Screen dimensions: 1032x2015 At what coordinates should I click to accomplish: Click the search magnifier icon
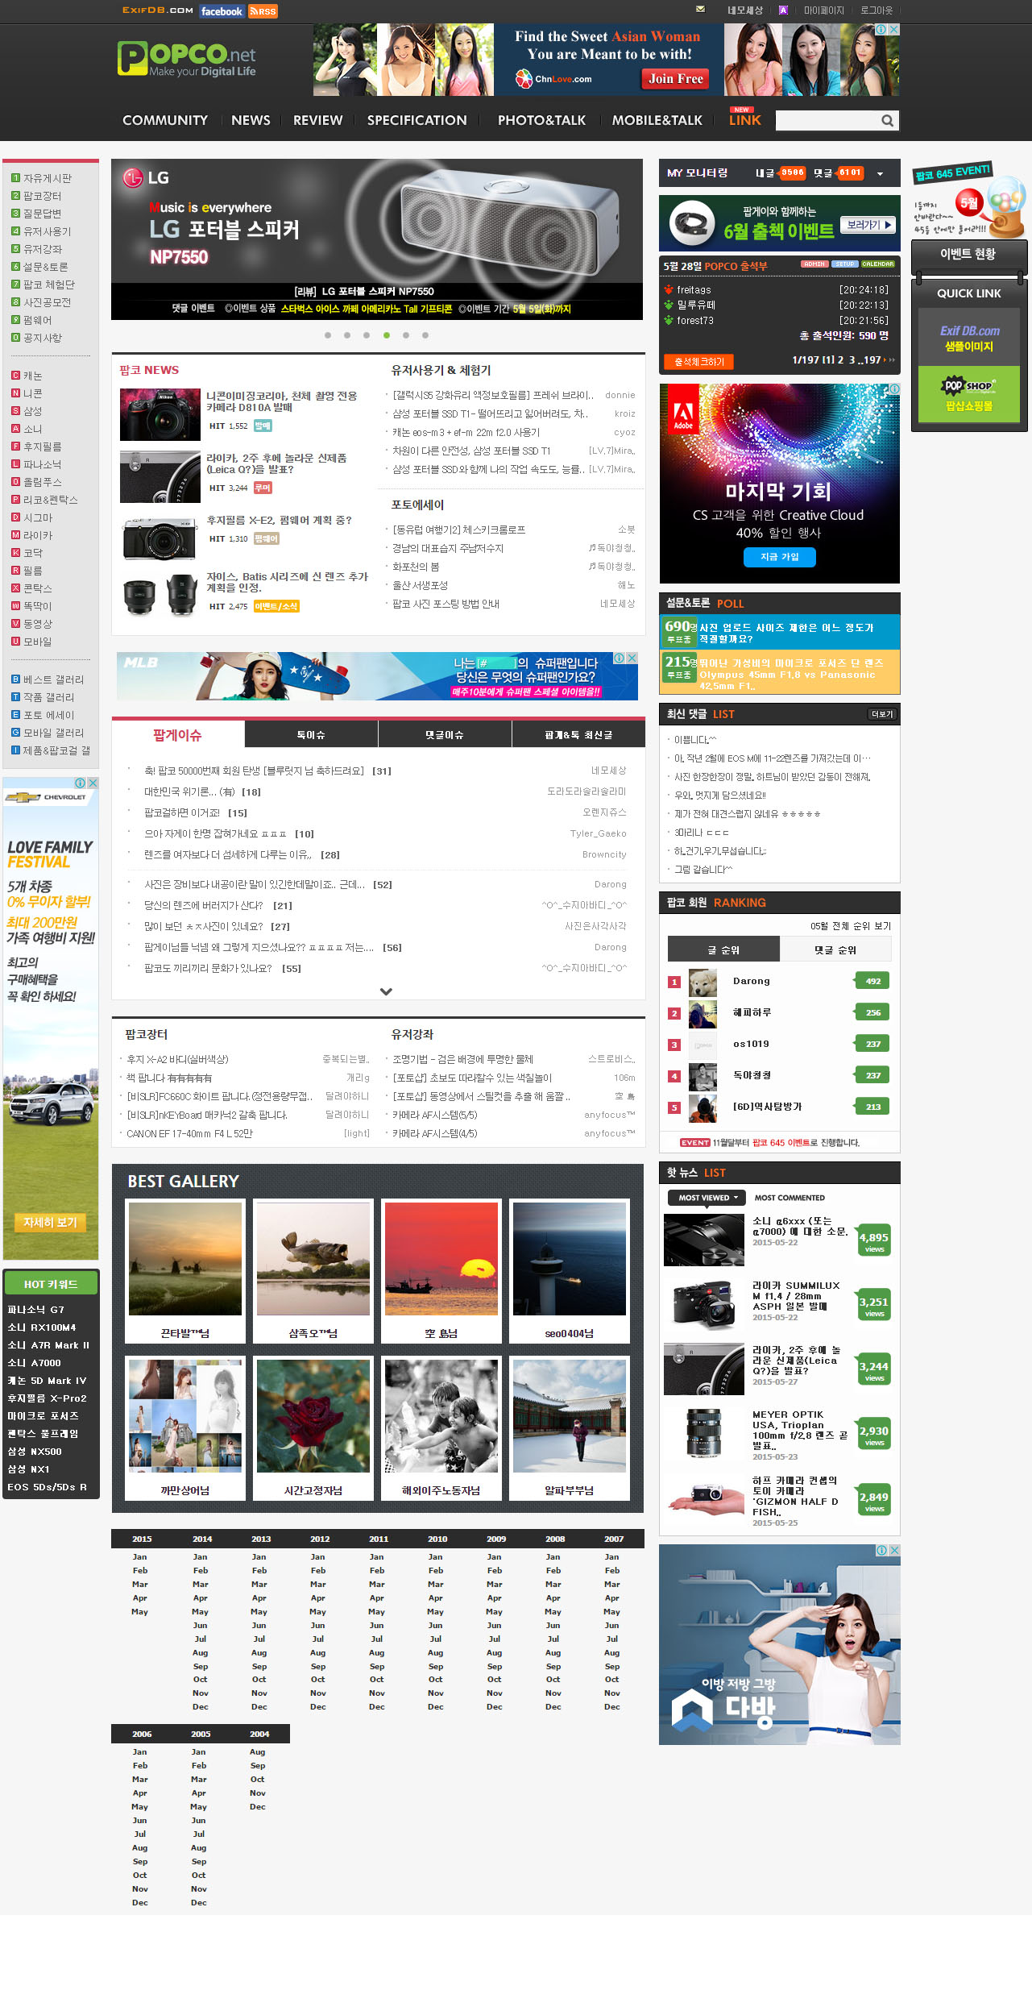[887, 121]
